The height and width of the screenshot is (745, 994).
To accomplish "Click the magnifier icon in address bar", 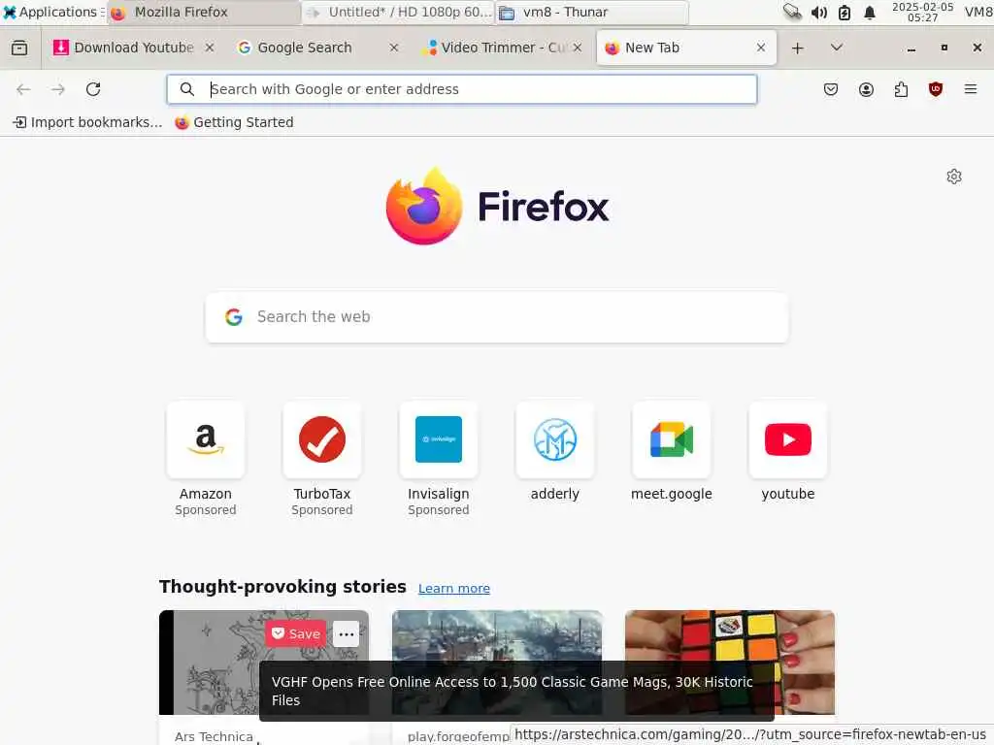I will [187, 89].
